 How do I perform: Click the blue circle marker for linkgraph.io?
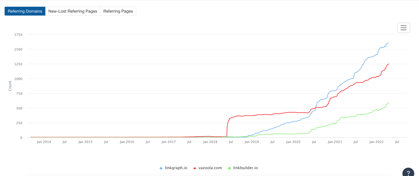tap(161, 168)
